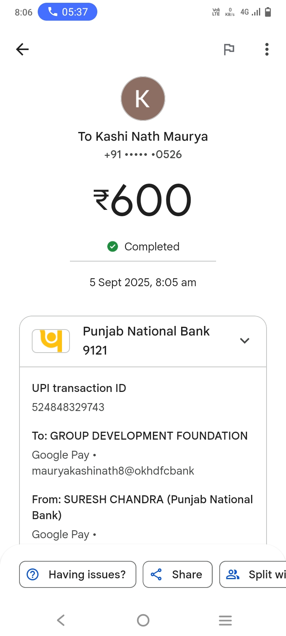
Task: Tap the green Completed checkmark icon
Action: 113,247
